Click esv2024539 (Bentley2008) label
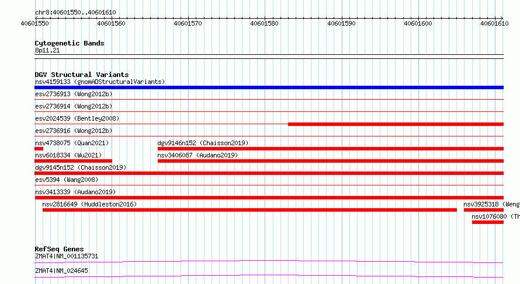 pos(77,118)
